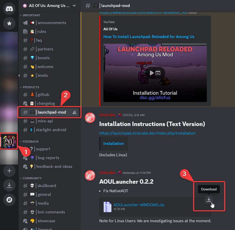235x230 pixels.
Task: Go to levels channel
Action: [x=50, y=76]
